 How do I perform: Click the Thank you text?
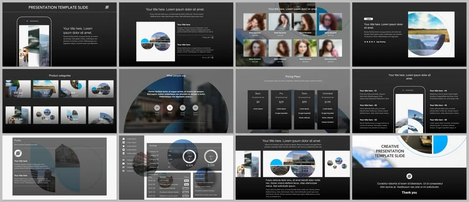click(x=409, y=193)
